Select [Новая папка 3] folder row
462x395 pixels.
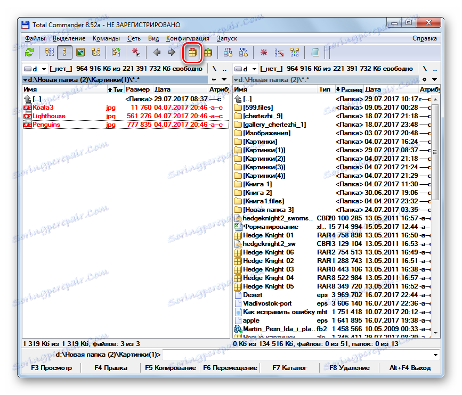(332, 210)
